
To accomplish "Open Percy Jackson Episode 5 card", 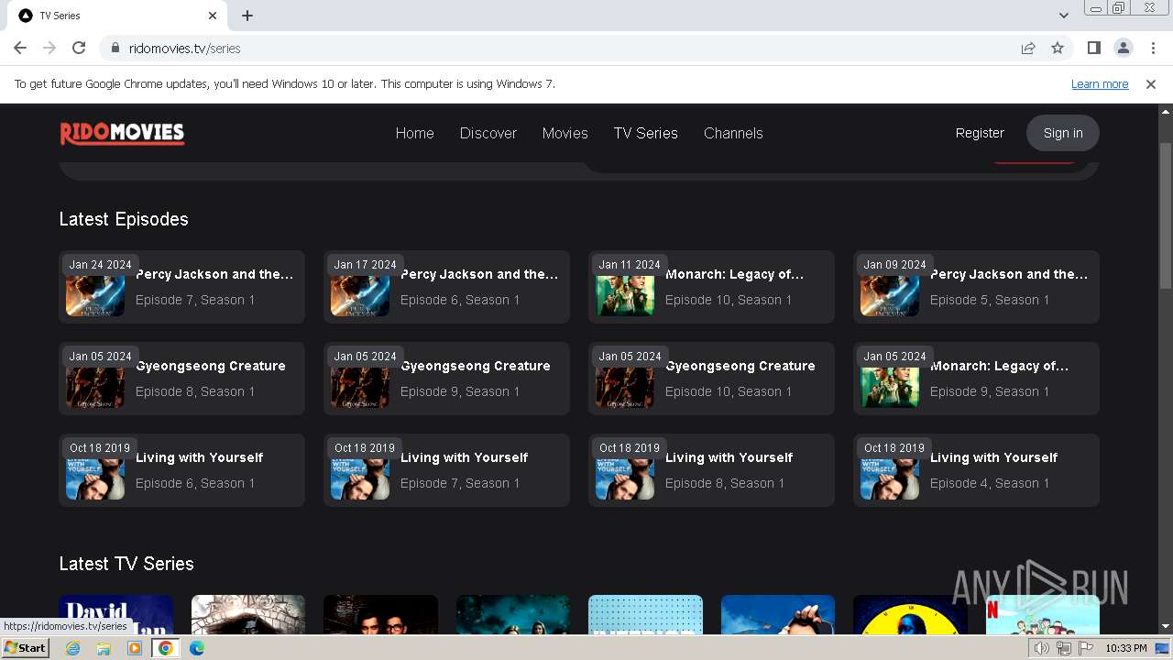I will [x=976, y=287].
